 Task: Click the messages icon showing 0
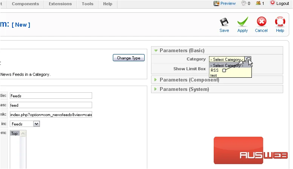coord(244,3)
